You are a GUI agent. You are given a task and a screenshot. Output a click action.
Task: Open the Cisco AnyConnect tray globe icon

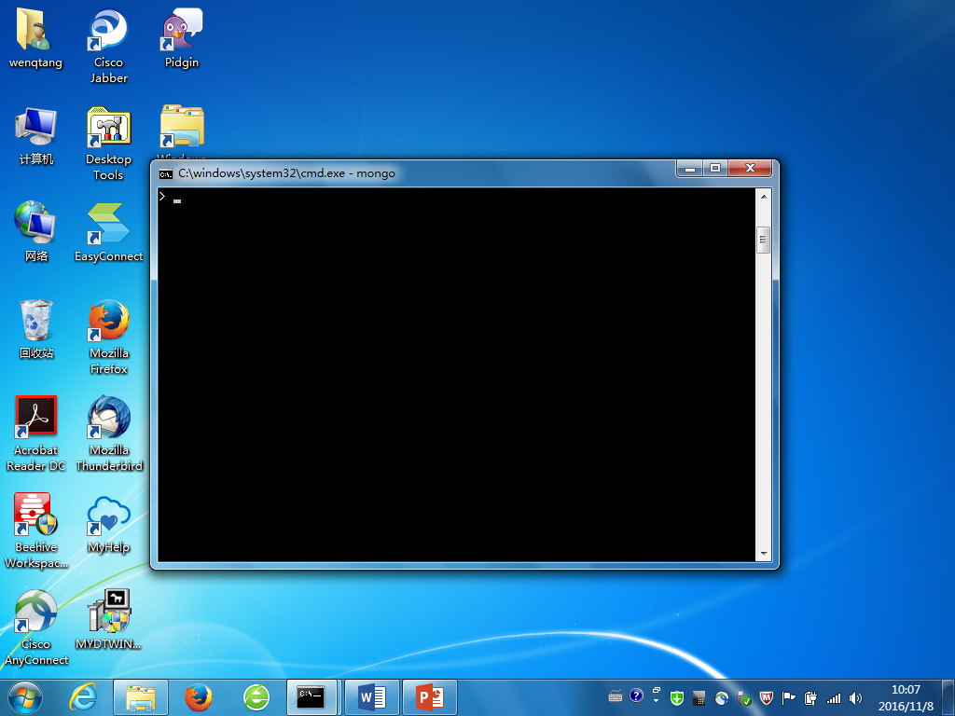(722, 698)
